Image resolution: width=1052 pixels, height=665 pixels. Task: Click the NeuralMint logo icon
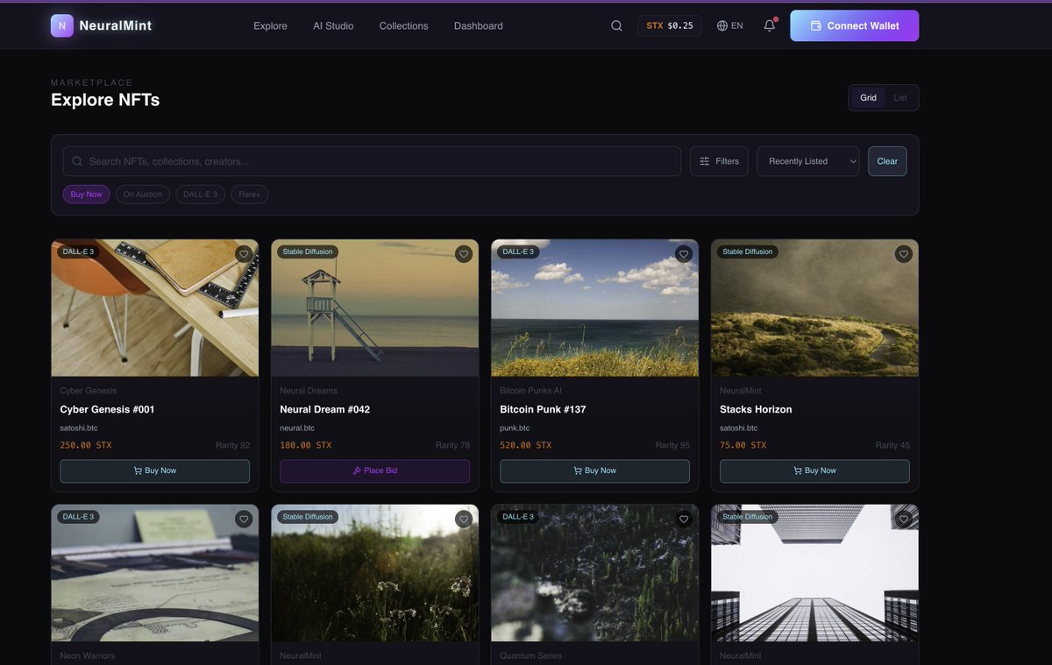[x=61, y=25]
